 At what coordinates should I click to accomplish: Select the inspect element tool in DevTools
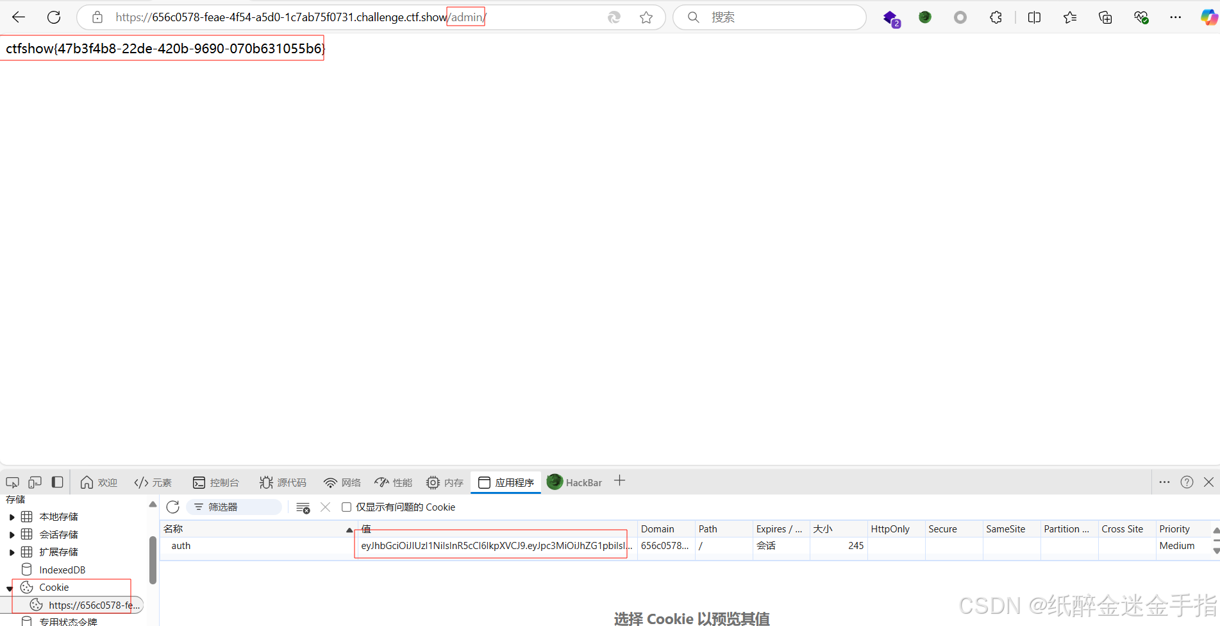(x=12, y=482)
